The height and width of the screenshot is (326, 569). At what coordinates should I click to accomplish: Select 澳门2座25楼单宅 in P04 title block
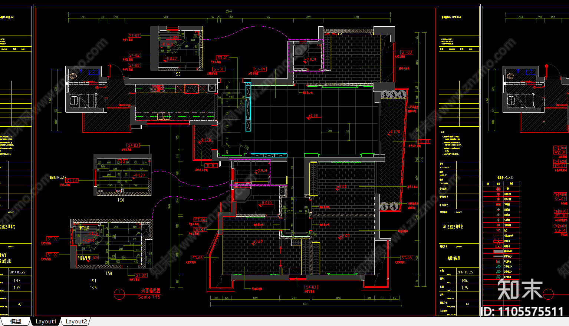453,226
